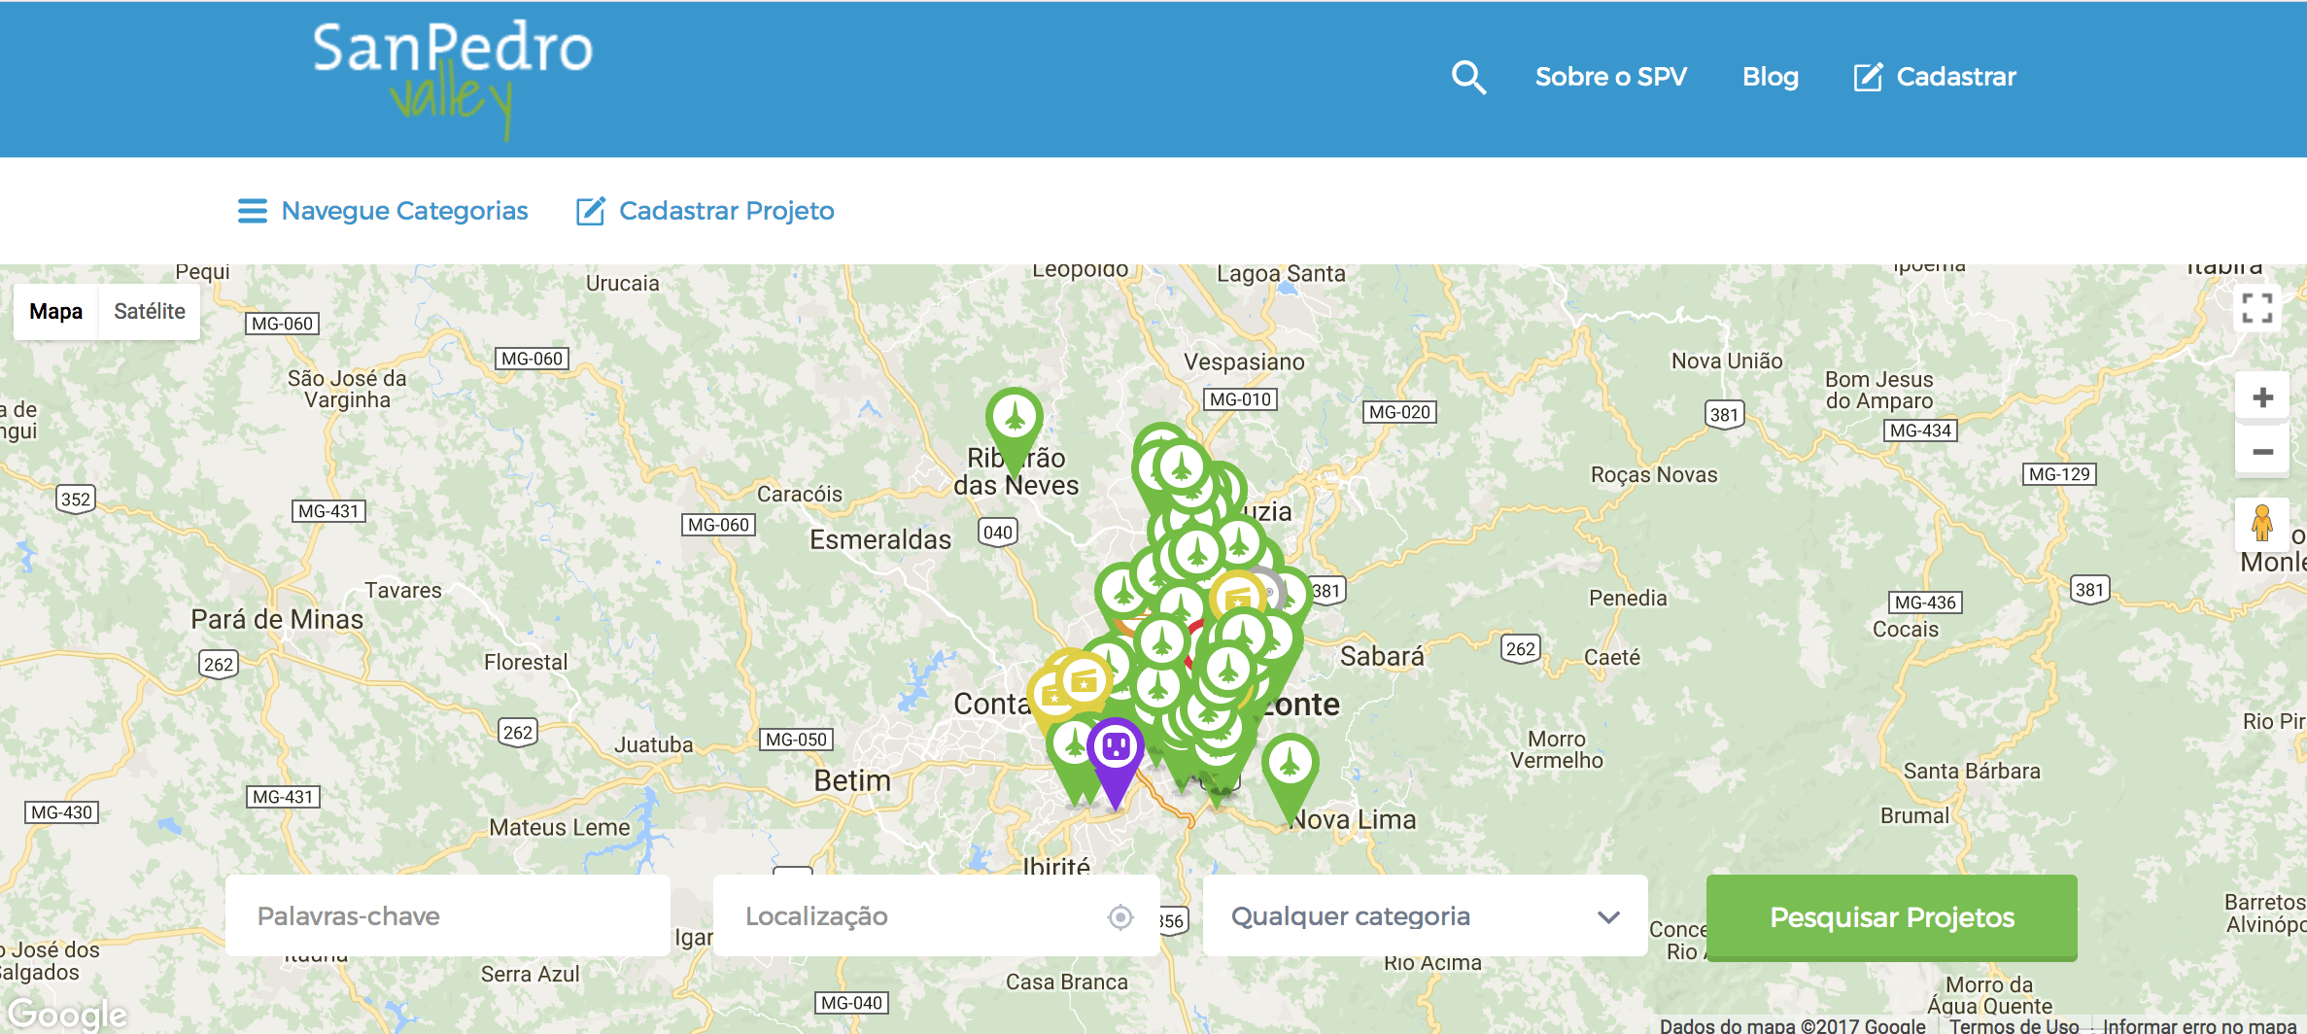Click the Vespasiano map label

pos(1244,362)
